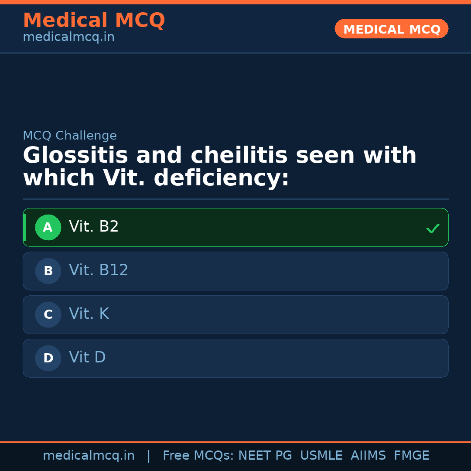471x471 pixels.
Task: Click the green letter A circle
Action: click(x=48, y=227)
